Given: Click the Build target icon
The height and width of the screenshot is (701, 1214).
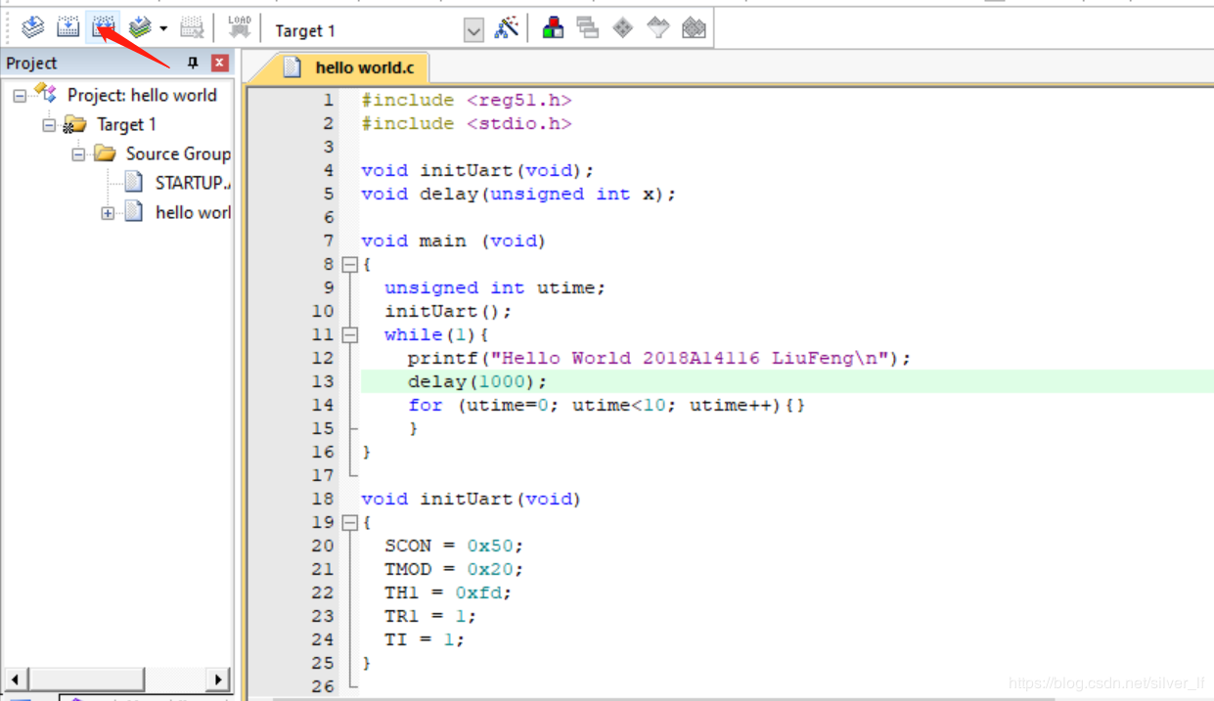Looking at the screenshot, I should coord(67,27).
